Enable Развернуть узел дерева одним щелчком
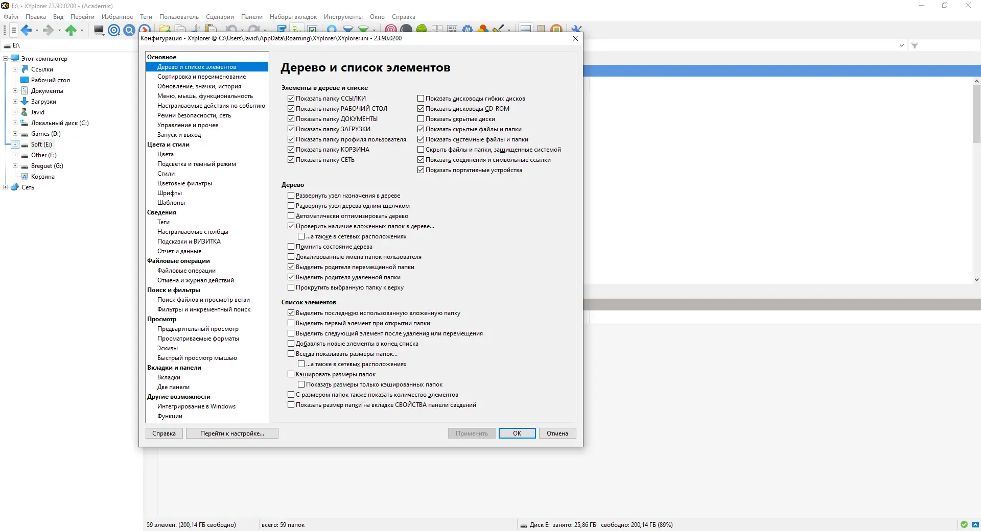The height and width of the screenshot is (531, 981). click(291, 205)
